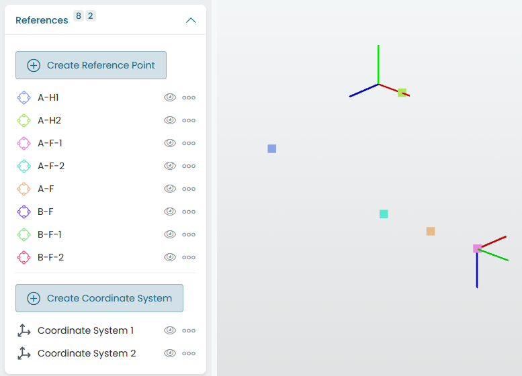Image resolution: width=522 pixels, height=376 pixels.
Task: Click the Coordinate System 2 axes icon
Action: 24,353
